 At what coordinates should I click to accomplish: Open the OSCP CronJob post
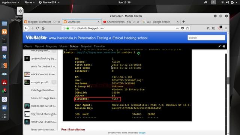click(40, 74)
